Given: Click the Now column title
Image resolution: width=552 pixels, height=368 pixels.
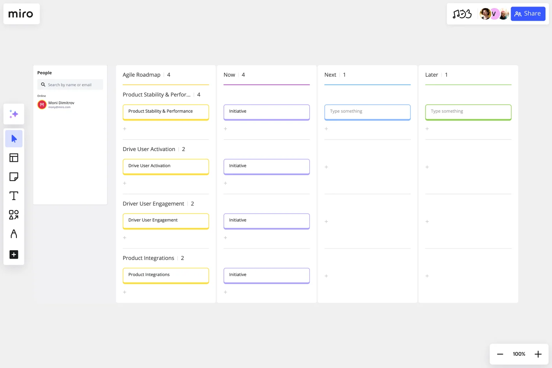Looking at the screenshot, I should click(229, 75).
